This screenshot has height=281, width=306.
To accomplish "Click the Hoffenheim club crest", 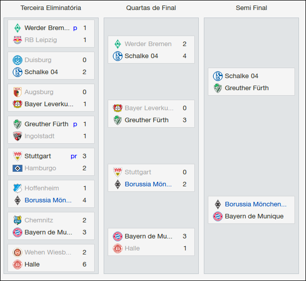I will (18, 188).
